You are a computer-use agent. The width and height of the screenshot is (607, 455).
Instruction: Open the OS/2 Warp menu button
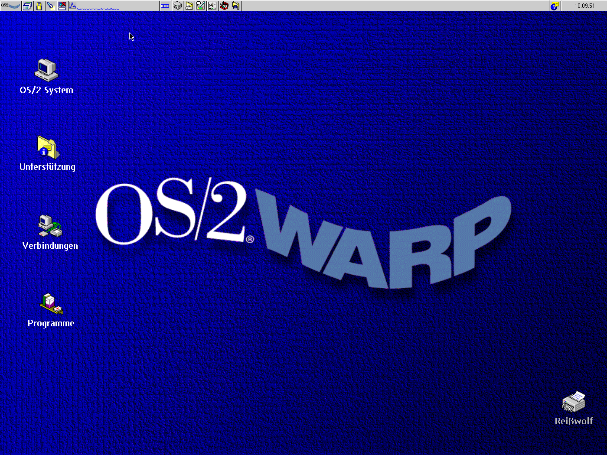click(x=11, y=6)
